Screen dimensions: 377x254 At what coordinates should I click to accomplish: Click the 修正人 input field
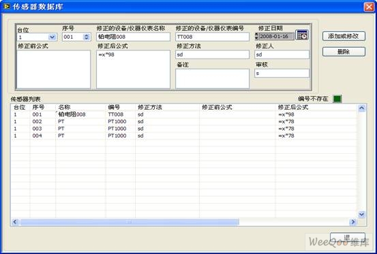(x=282, y=54)
